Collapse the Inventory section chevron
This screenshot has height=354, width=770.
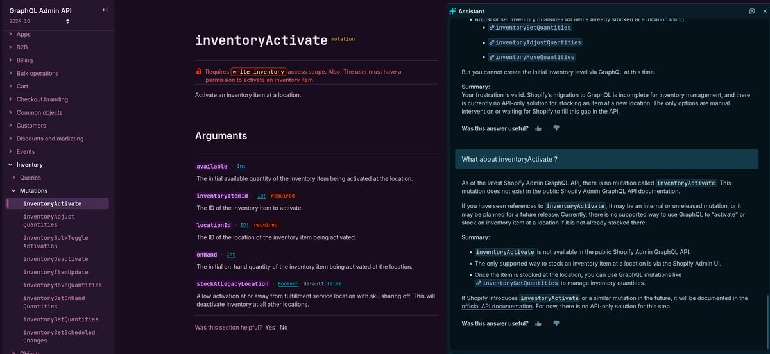point(10,165)
